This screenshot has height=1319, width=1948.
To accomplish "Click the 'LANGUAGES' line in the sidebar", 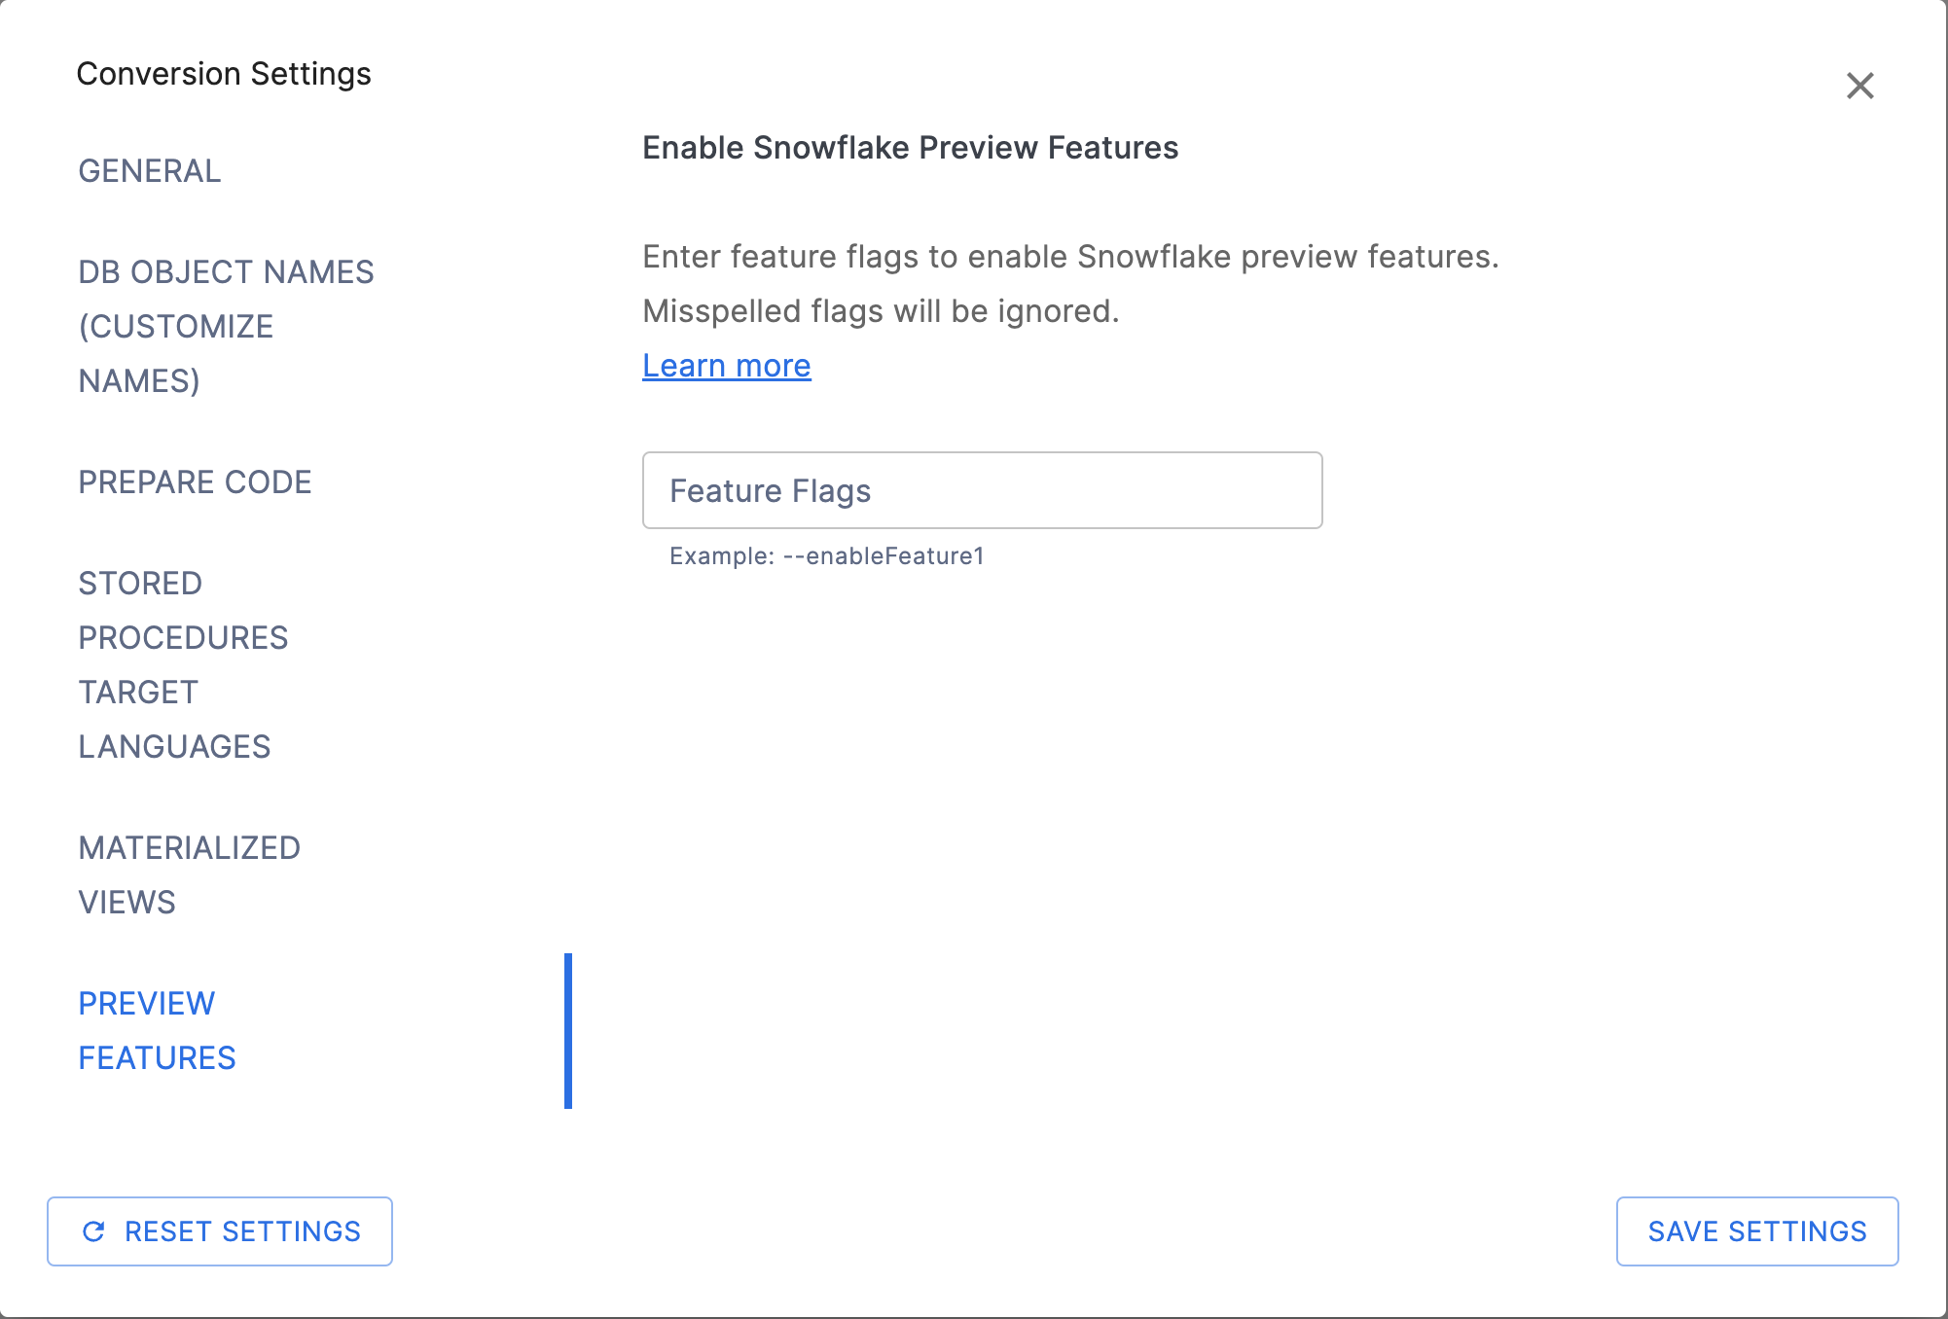I will (x=174, y=747).
